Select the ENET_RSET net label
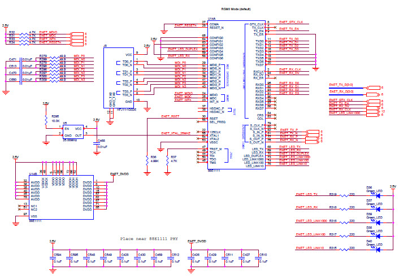Image resolution: width=399 pixels, height=279 pixels. coord(170,116)
